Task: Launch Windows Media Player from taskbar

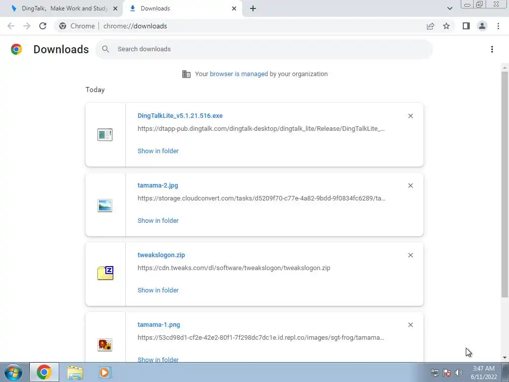Action: coord(105,372)
